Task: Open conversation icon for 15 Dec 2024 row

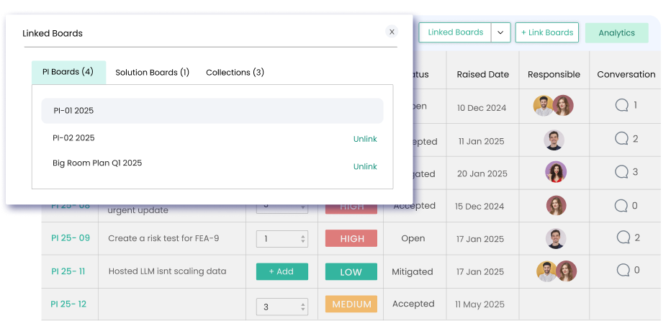Action: 621,206
